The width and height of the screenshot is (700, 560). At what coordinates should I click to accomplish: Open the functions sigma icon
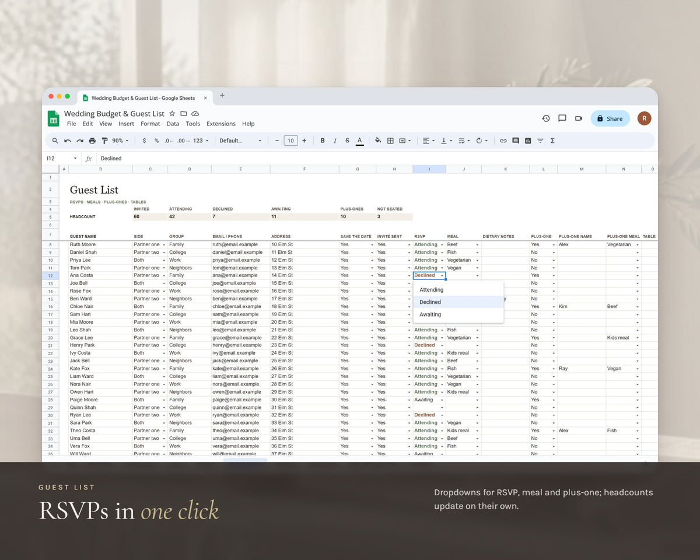[x=552, y=141]
